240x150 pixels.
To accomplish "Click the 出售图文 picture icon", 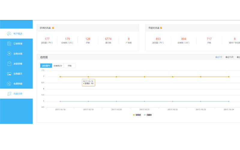I will point(9,74).
